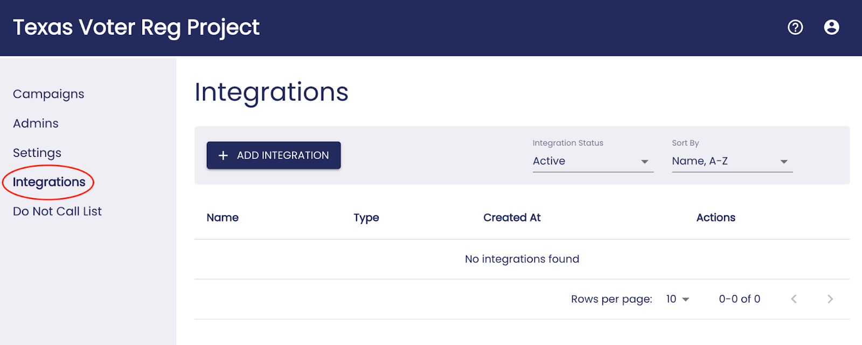
Task: Click the Texas Voter Reg Project title
Action: point(136,27)
